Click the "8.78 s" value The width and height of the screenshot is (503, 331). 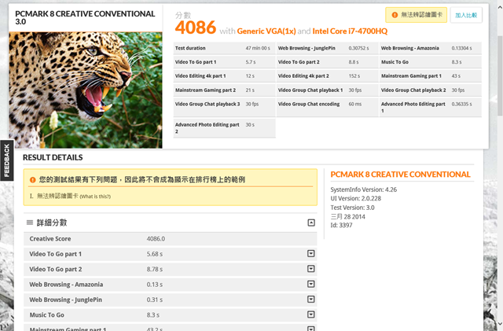(x=155, y=269)
